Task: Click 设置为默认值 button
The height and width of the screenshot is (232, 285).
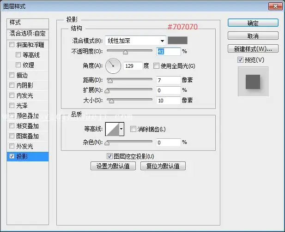Action: point(113,166)
